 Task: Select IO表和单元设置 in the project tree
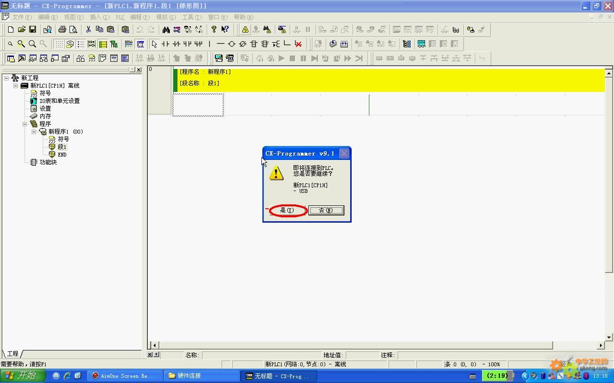pyautogui.click(x=59, y=101)
